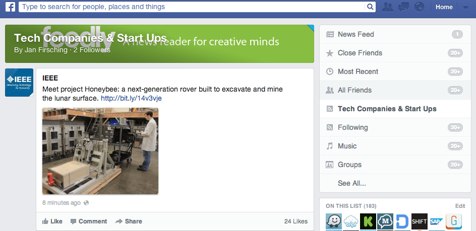Open the IEEE profile picture
476x231 pixels.
click(x=19, y=83)
